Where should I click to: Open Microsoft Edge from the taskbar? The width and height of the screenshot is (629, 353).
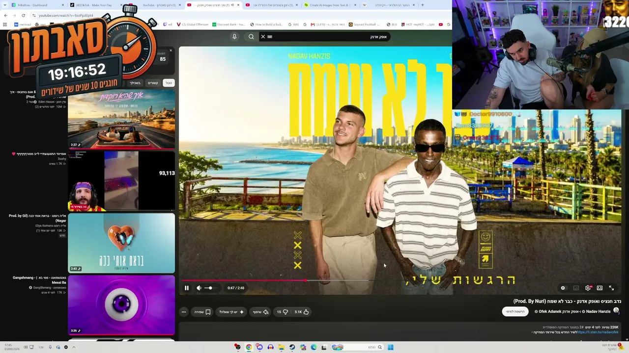(314, 347)
